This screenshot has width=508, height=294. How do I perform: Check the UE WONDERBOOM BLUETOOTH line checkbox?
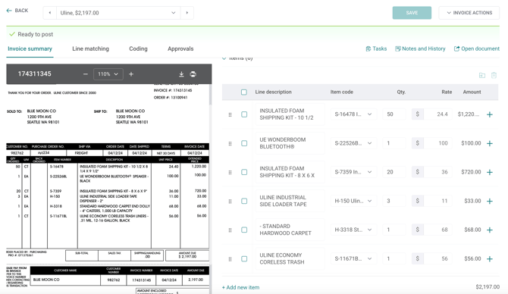pyautogui.click(x=244, y=143)
